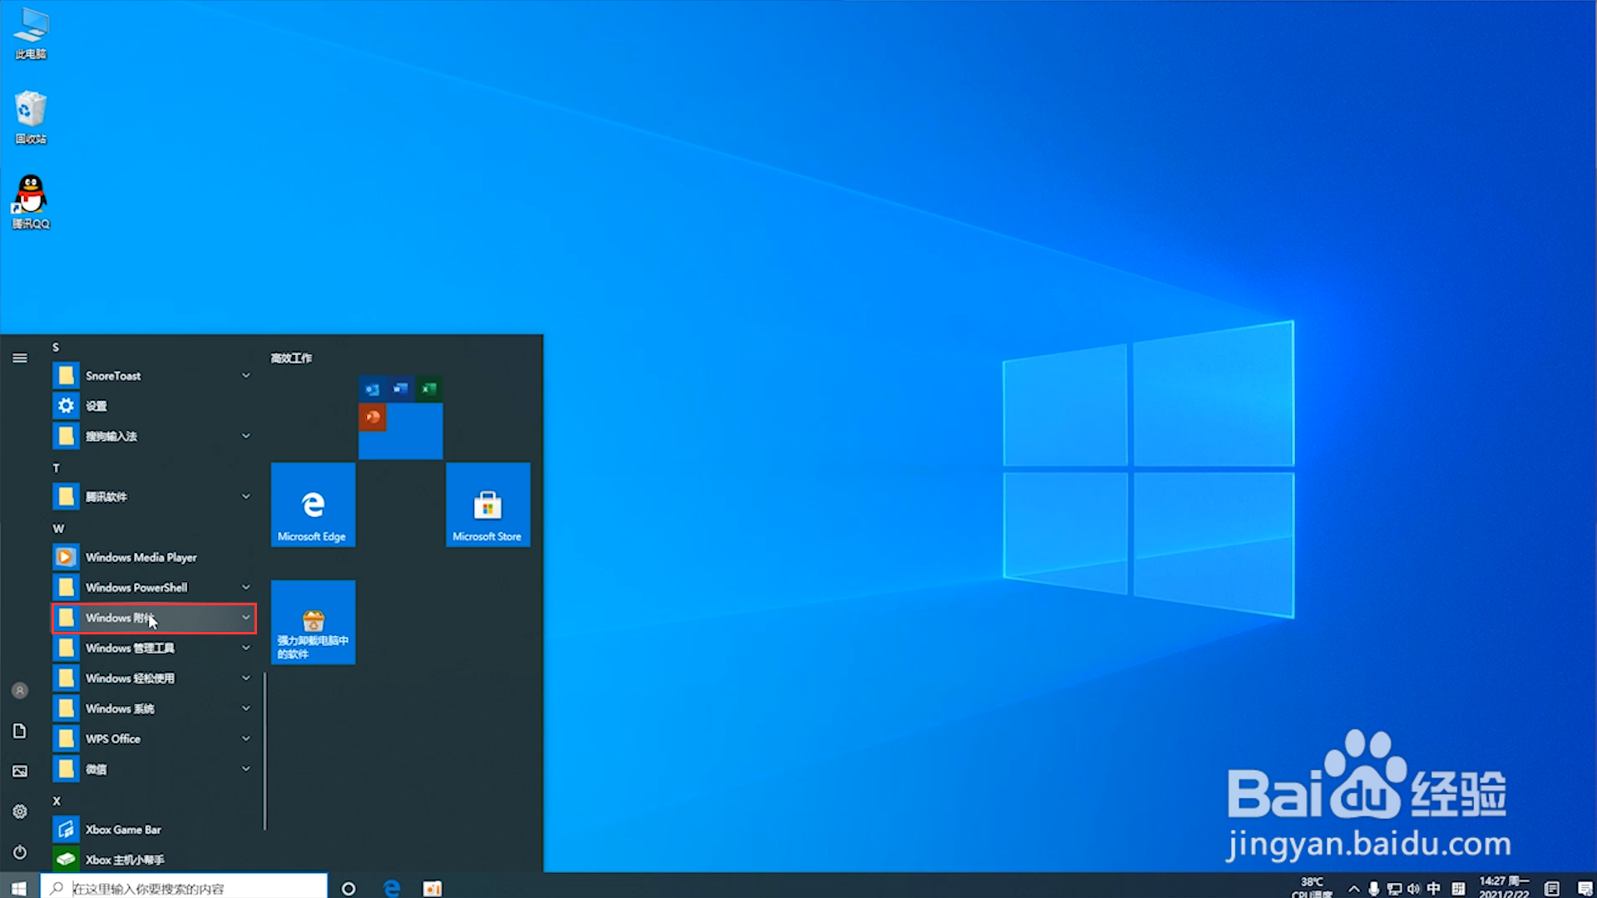Open the Microsoft Store tile
This screenshot has width=1597, height=898.
click(487, 505)
